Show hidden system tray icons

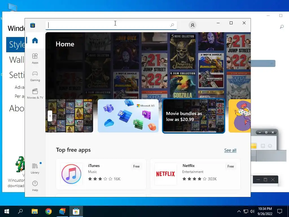(239, 211)
